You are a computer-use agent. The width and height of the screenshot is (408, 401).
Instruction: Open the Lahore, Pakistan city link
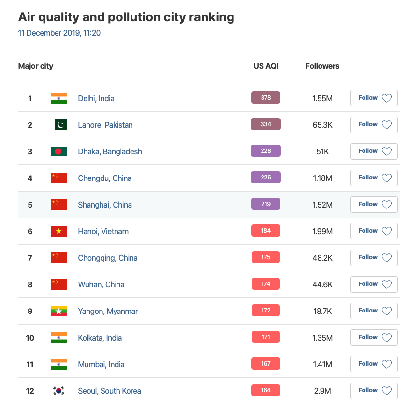point(105,125)
